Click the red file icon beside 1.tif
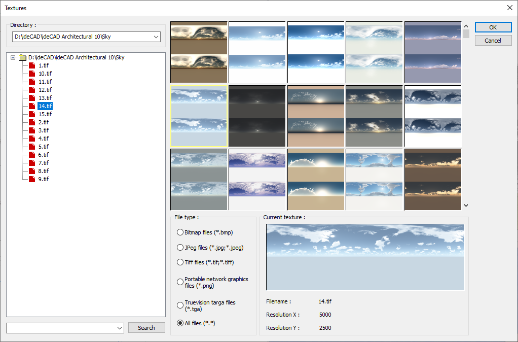 32,65
